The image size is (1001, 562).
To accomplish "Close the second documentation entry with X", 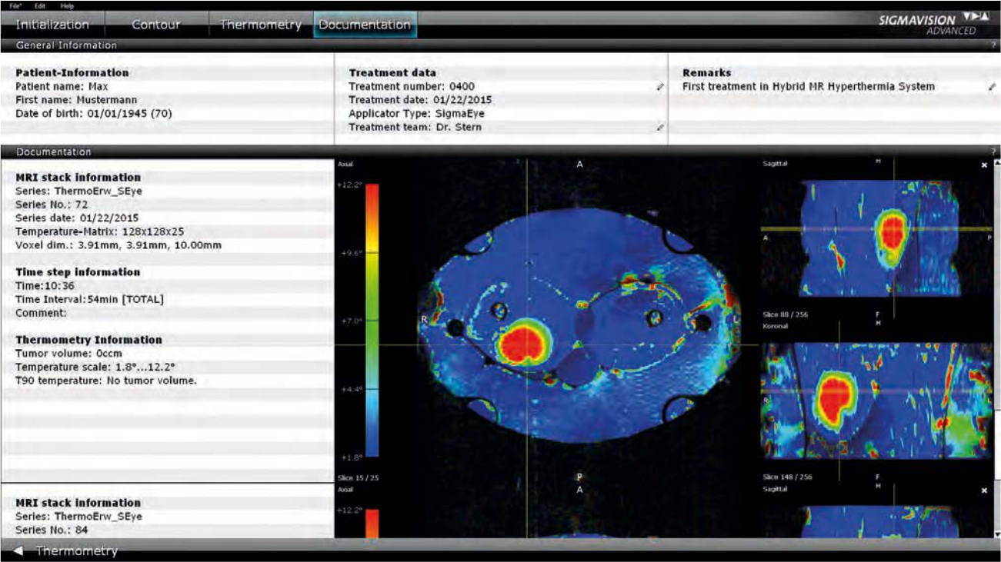I will [x=984, y=491].
